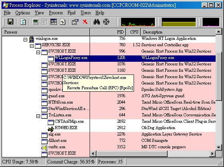Click the NTRtScan.exe process icon
The image size is (224, 167).
pyautogui.click(x=44, y=103)
